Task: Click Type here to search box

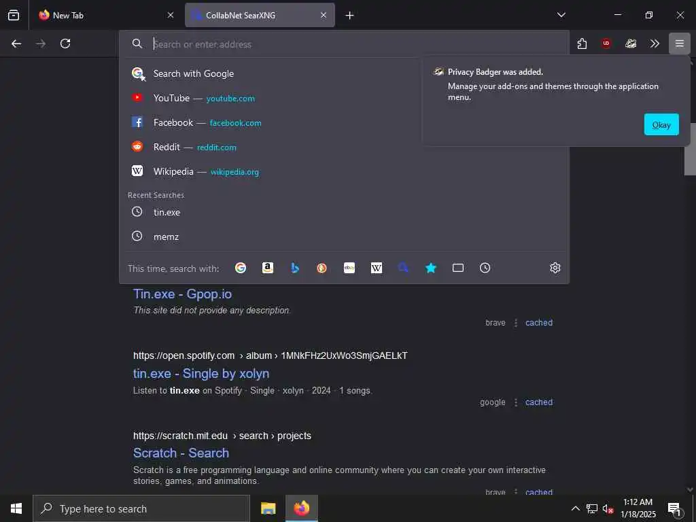Action: [x=141, y=508]
